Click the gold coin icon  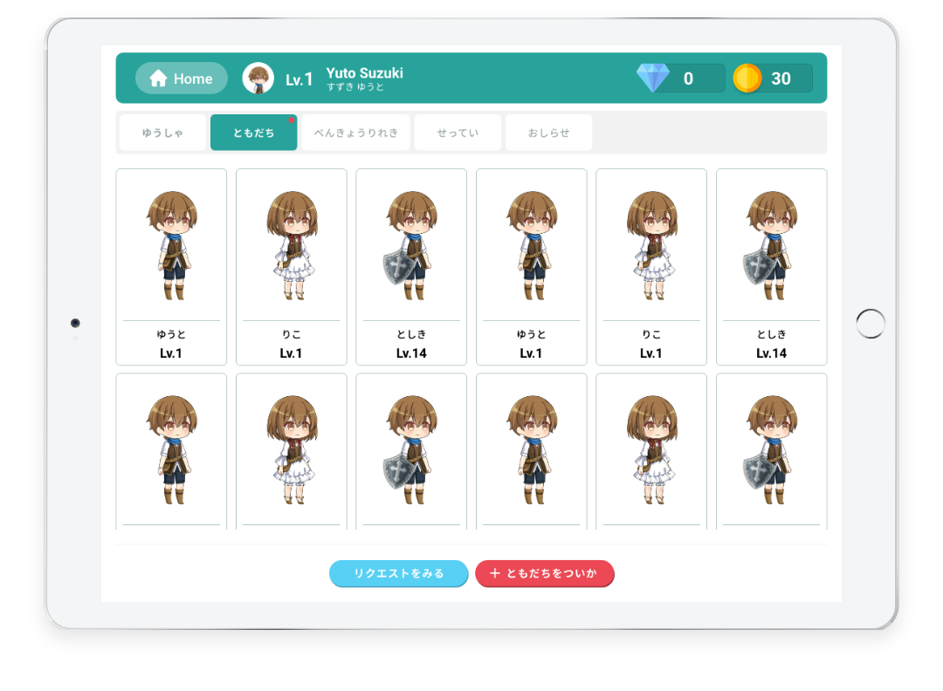coord(747,79)
